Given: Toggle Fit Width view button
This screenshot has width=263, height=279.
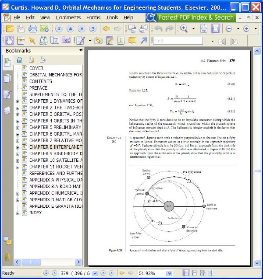Looking at the screenshot, I should point(215,29).
